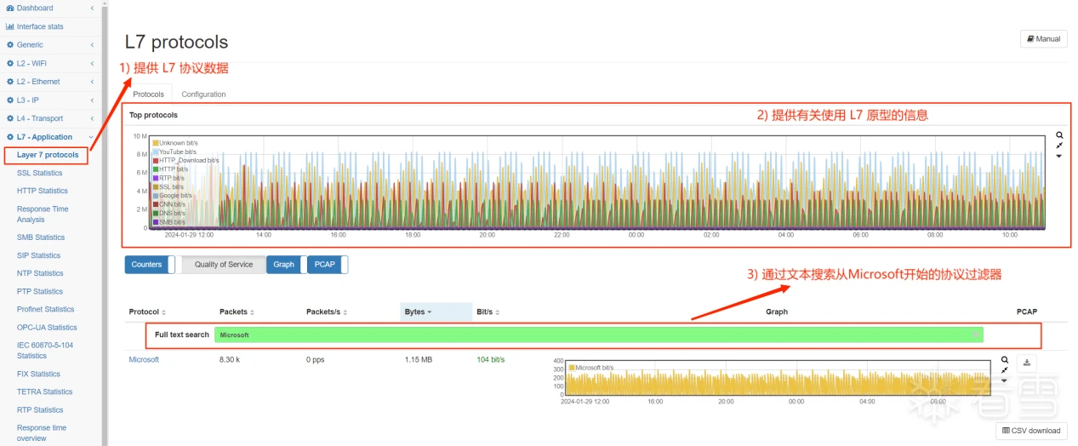Click the Microsoft bit/s legend swatch
This screenshot has height=446, width=1078.
tap(573, 368)
